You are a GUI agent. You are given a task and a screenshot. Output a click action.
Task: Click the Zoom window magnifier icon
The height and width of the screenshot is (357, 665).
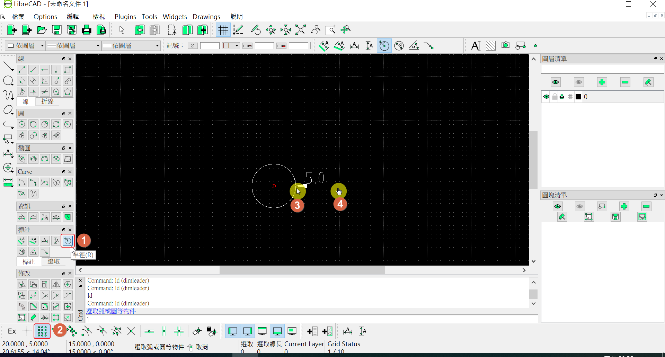pos(330,30)
